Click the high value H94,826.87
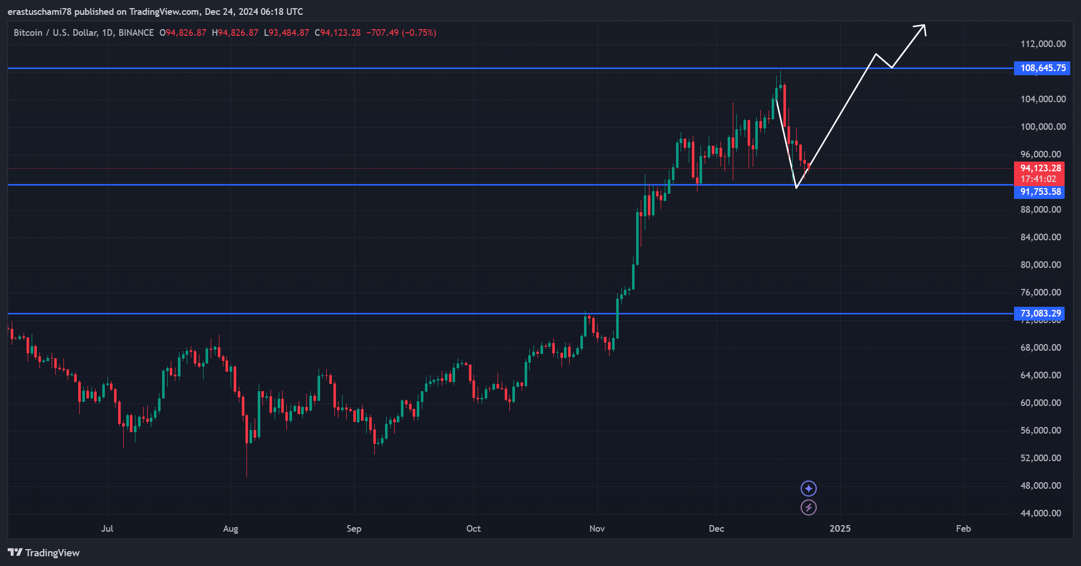1081x566 pixels. [x=235, y=33]
